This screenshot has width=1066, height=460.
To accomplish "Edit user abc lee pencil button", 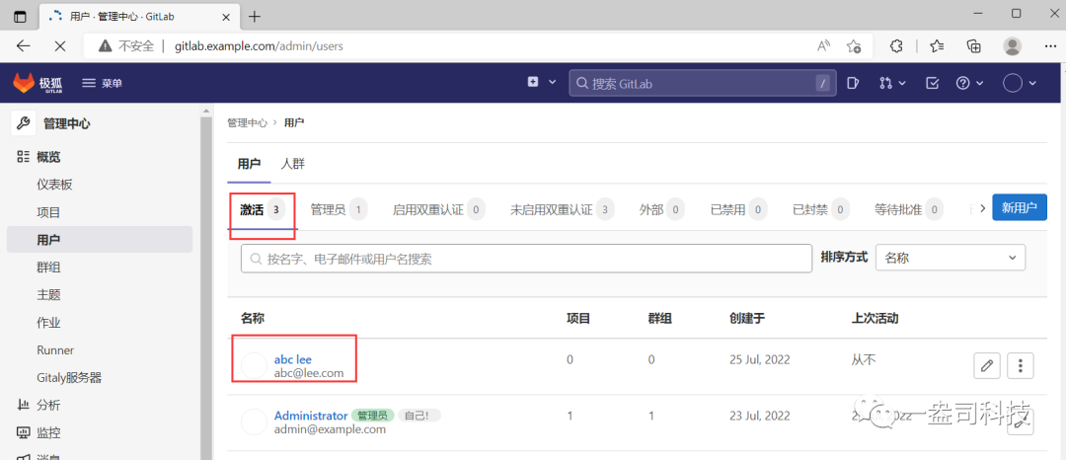I will (x=986, y=366).
